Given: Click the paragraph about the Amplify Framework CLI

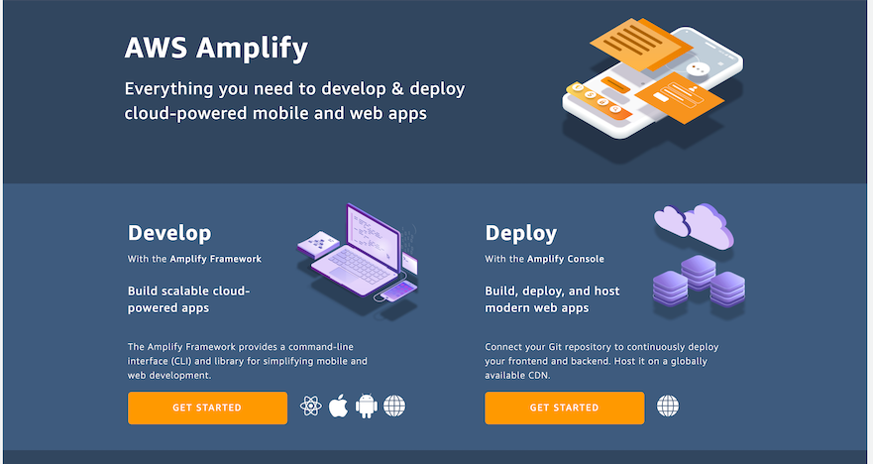Looking at the screenshot, I should (248, 361).
